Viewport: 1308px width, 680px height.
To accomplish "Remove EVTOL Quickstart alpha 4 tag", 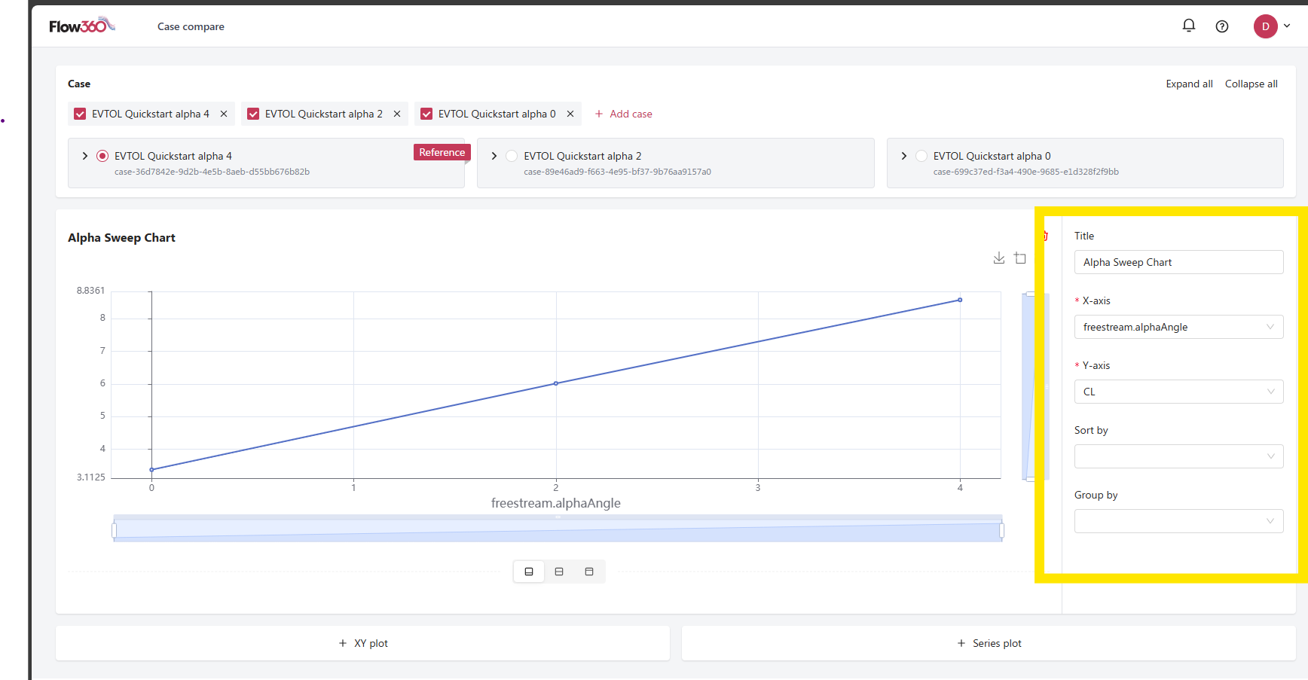I will [x=224, y=114].
